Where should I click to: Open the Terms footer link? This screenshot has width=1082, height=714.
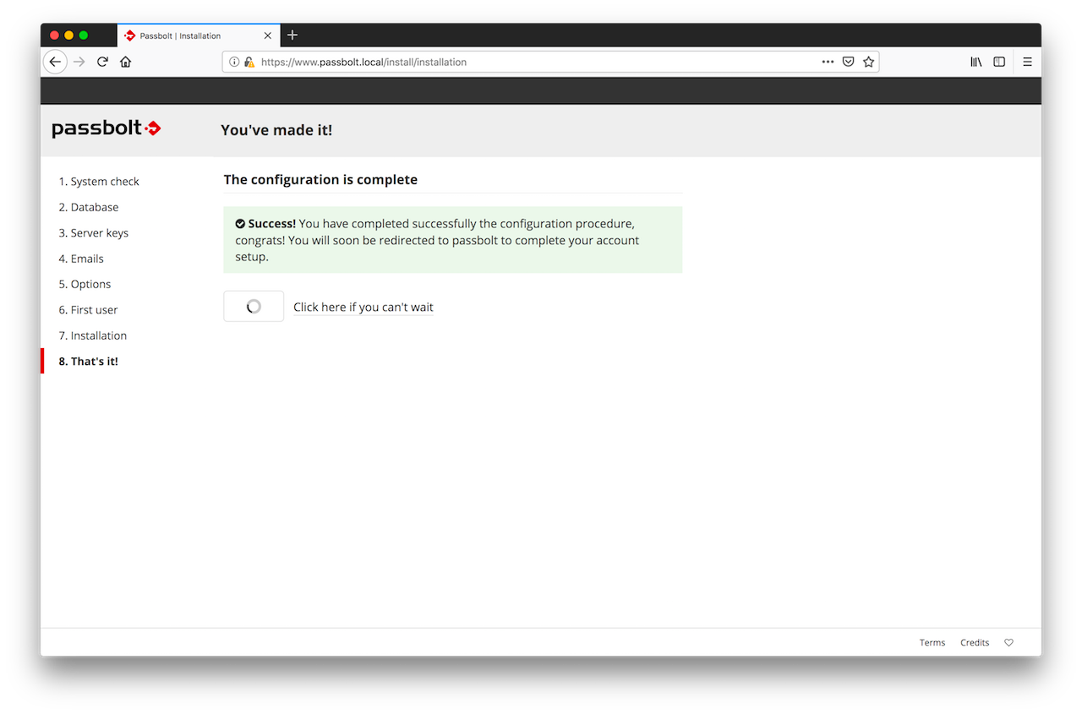coord(932,643)
